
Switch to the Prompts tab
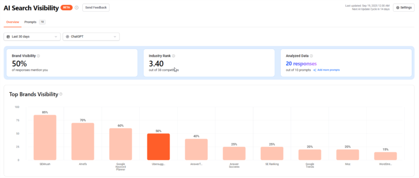pos(30,22)
